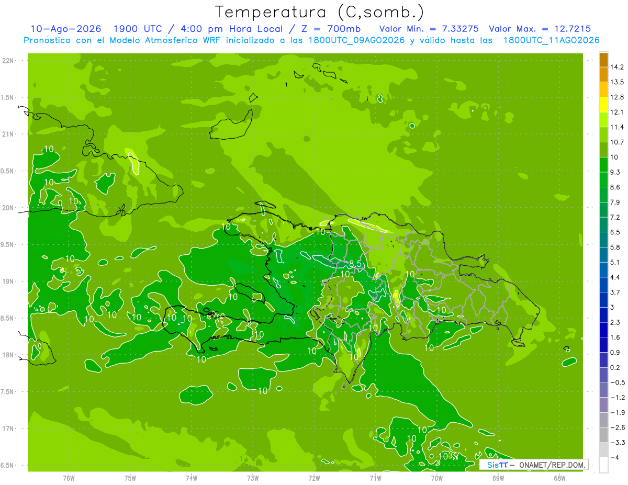Click the '21N' latitude axis label
This screenshot has width=628, height=485.
[7, 134]
